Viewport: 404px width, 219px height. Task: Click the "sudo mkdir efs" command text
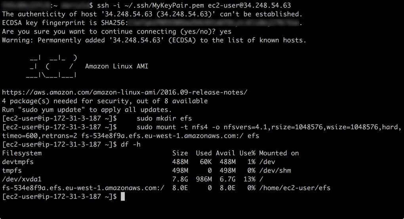pos(164,118)
